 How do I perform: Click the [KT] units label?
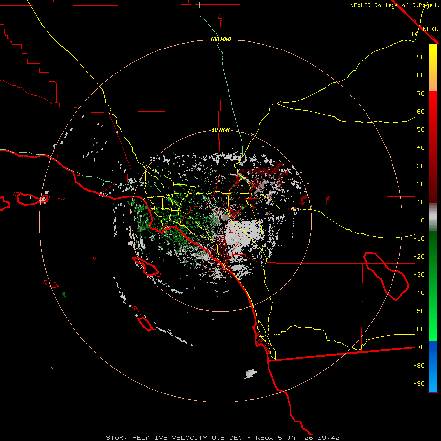418,34
